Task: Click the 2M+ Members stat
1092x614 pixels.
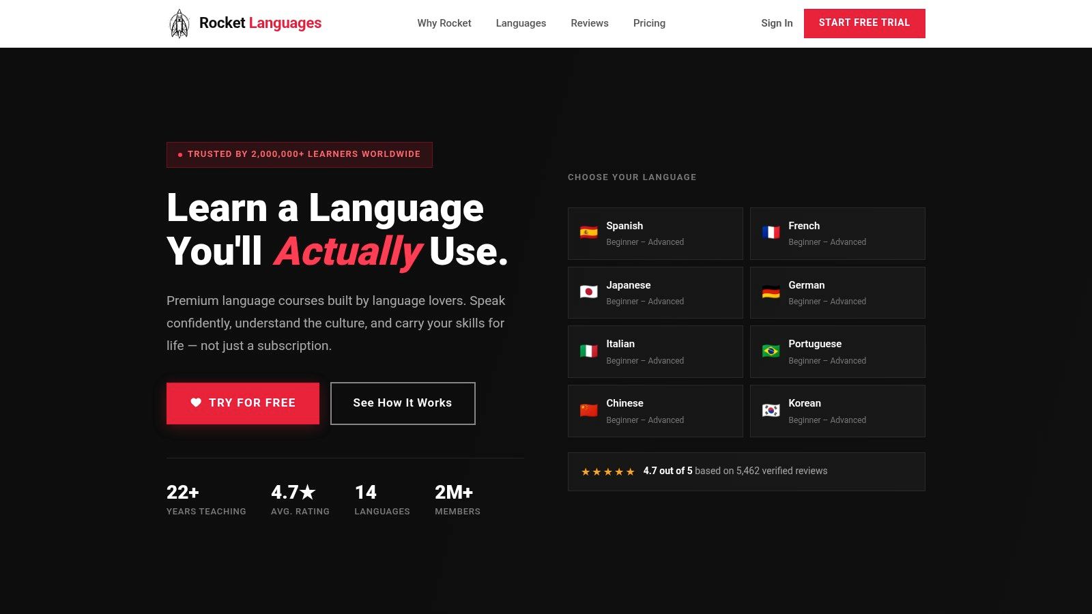Action: coord(457,500)
